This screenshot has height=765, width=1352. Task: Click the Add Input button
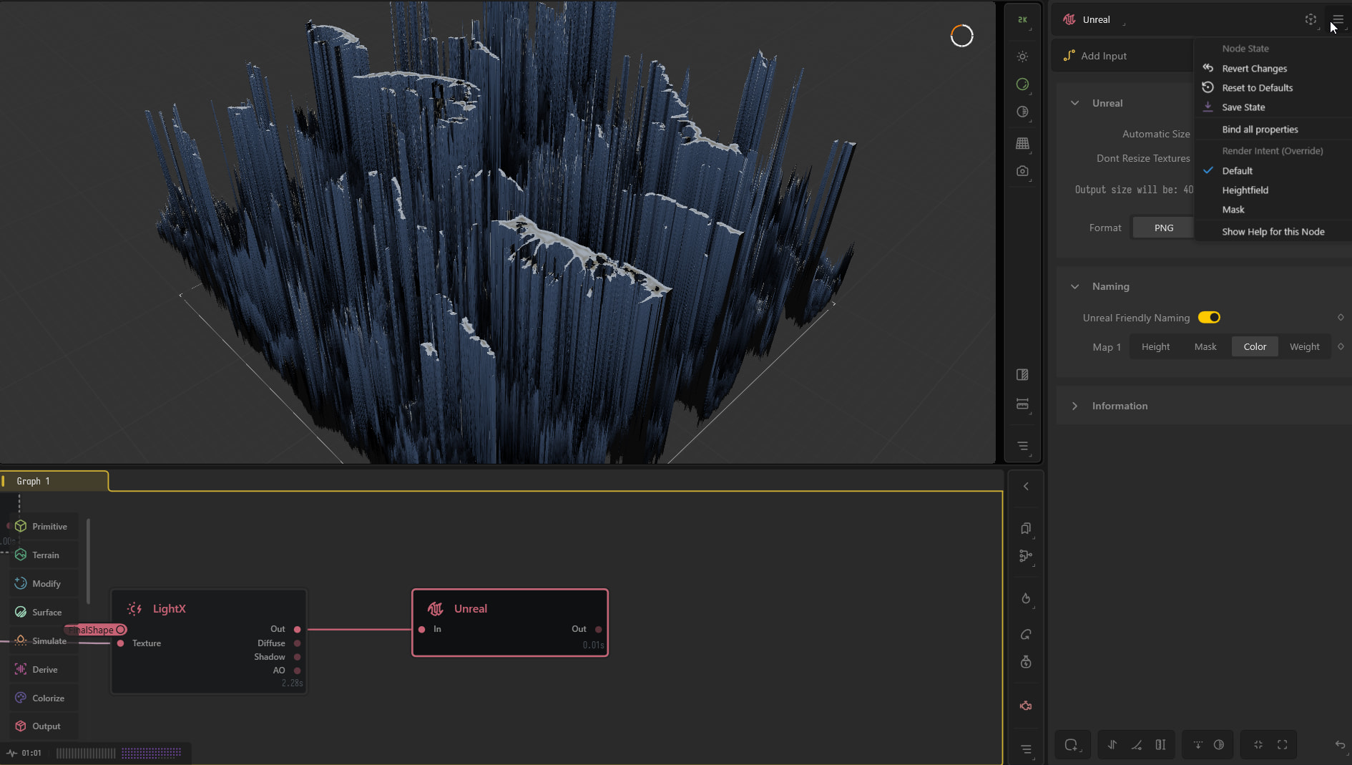click(x=1103, y=56)
